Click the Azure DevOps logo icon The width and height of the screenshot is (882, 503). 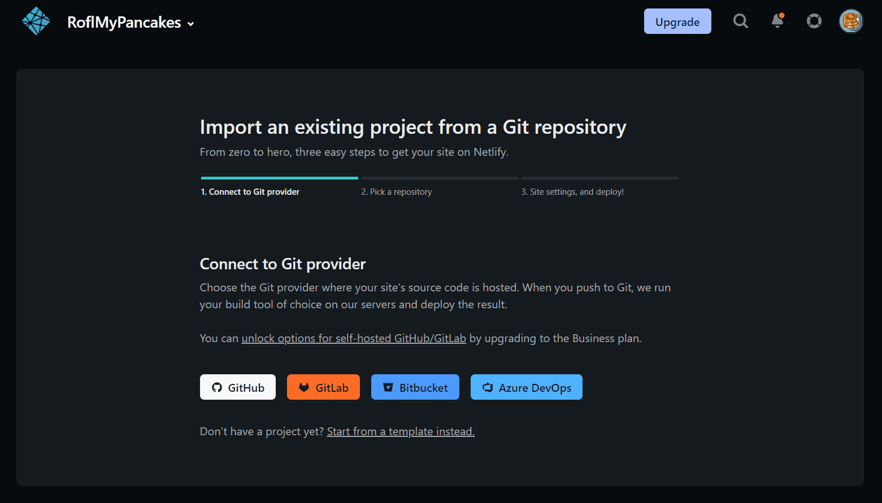click(488, 388)
